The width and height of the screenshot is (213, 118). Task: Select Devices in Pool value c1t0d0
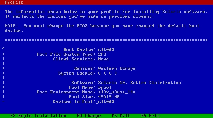106,102
